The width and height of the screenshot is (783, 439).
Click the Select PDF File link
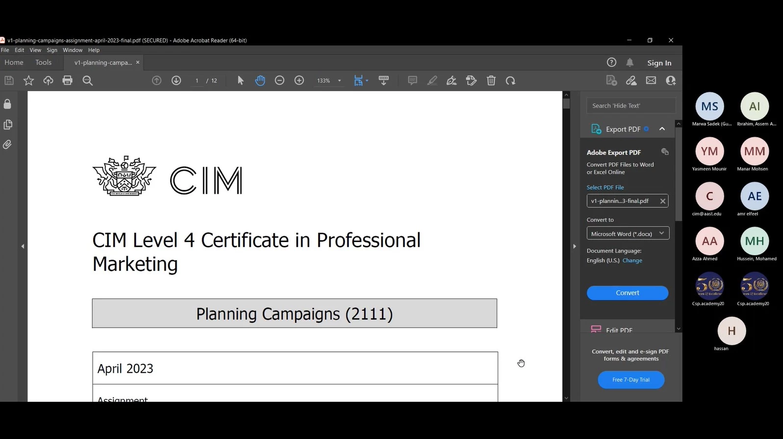605,188
